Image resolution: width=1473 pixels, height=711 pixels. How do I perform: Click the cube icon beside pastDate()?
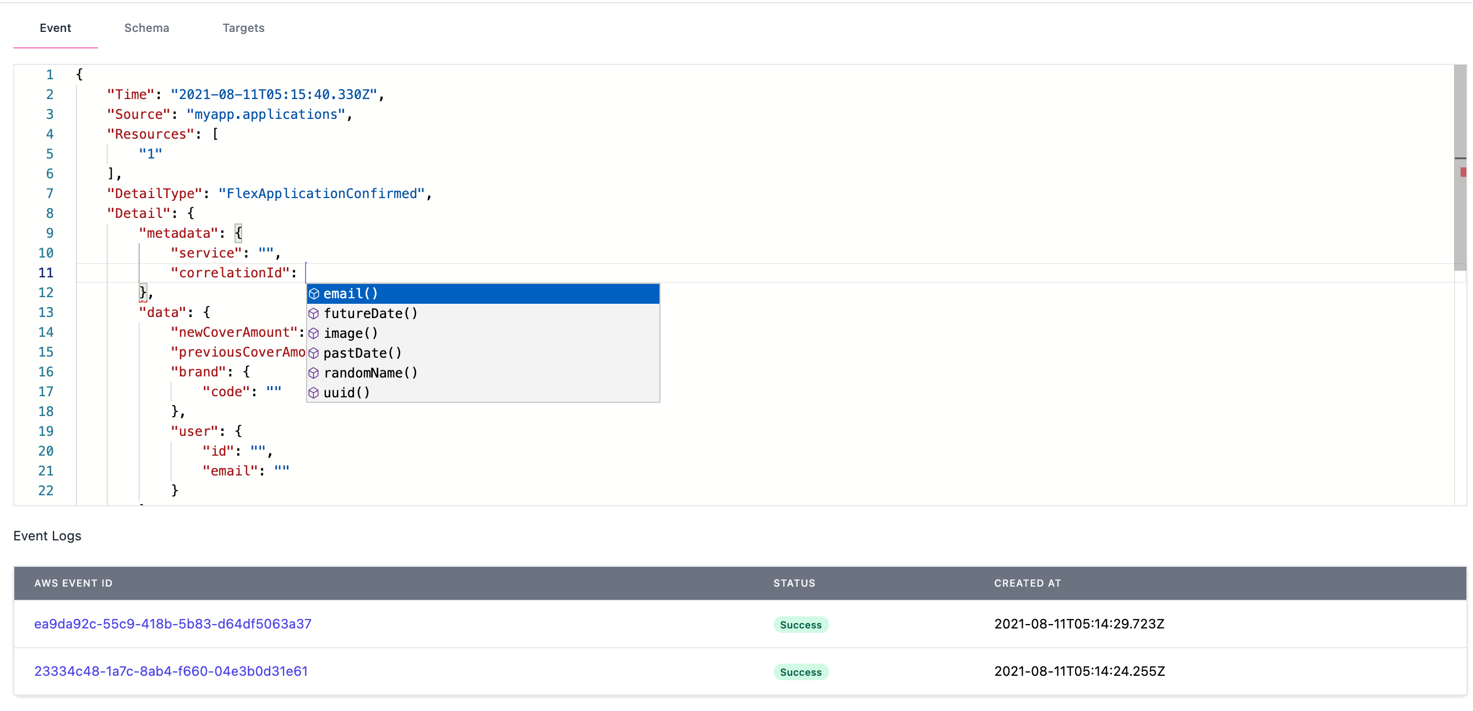tap(313, 353)
